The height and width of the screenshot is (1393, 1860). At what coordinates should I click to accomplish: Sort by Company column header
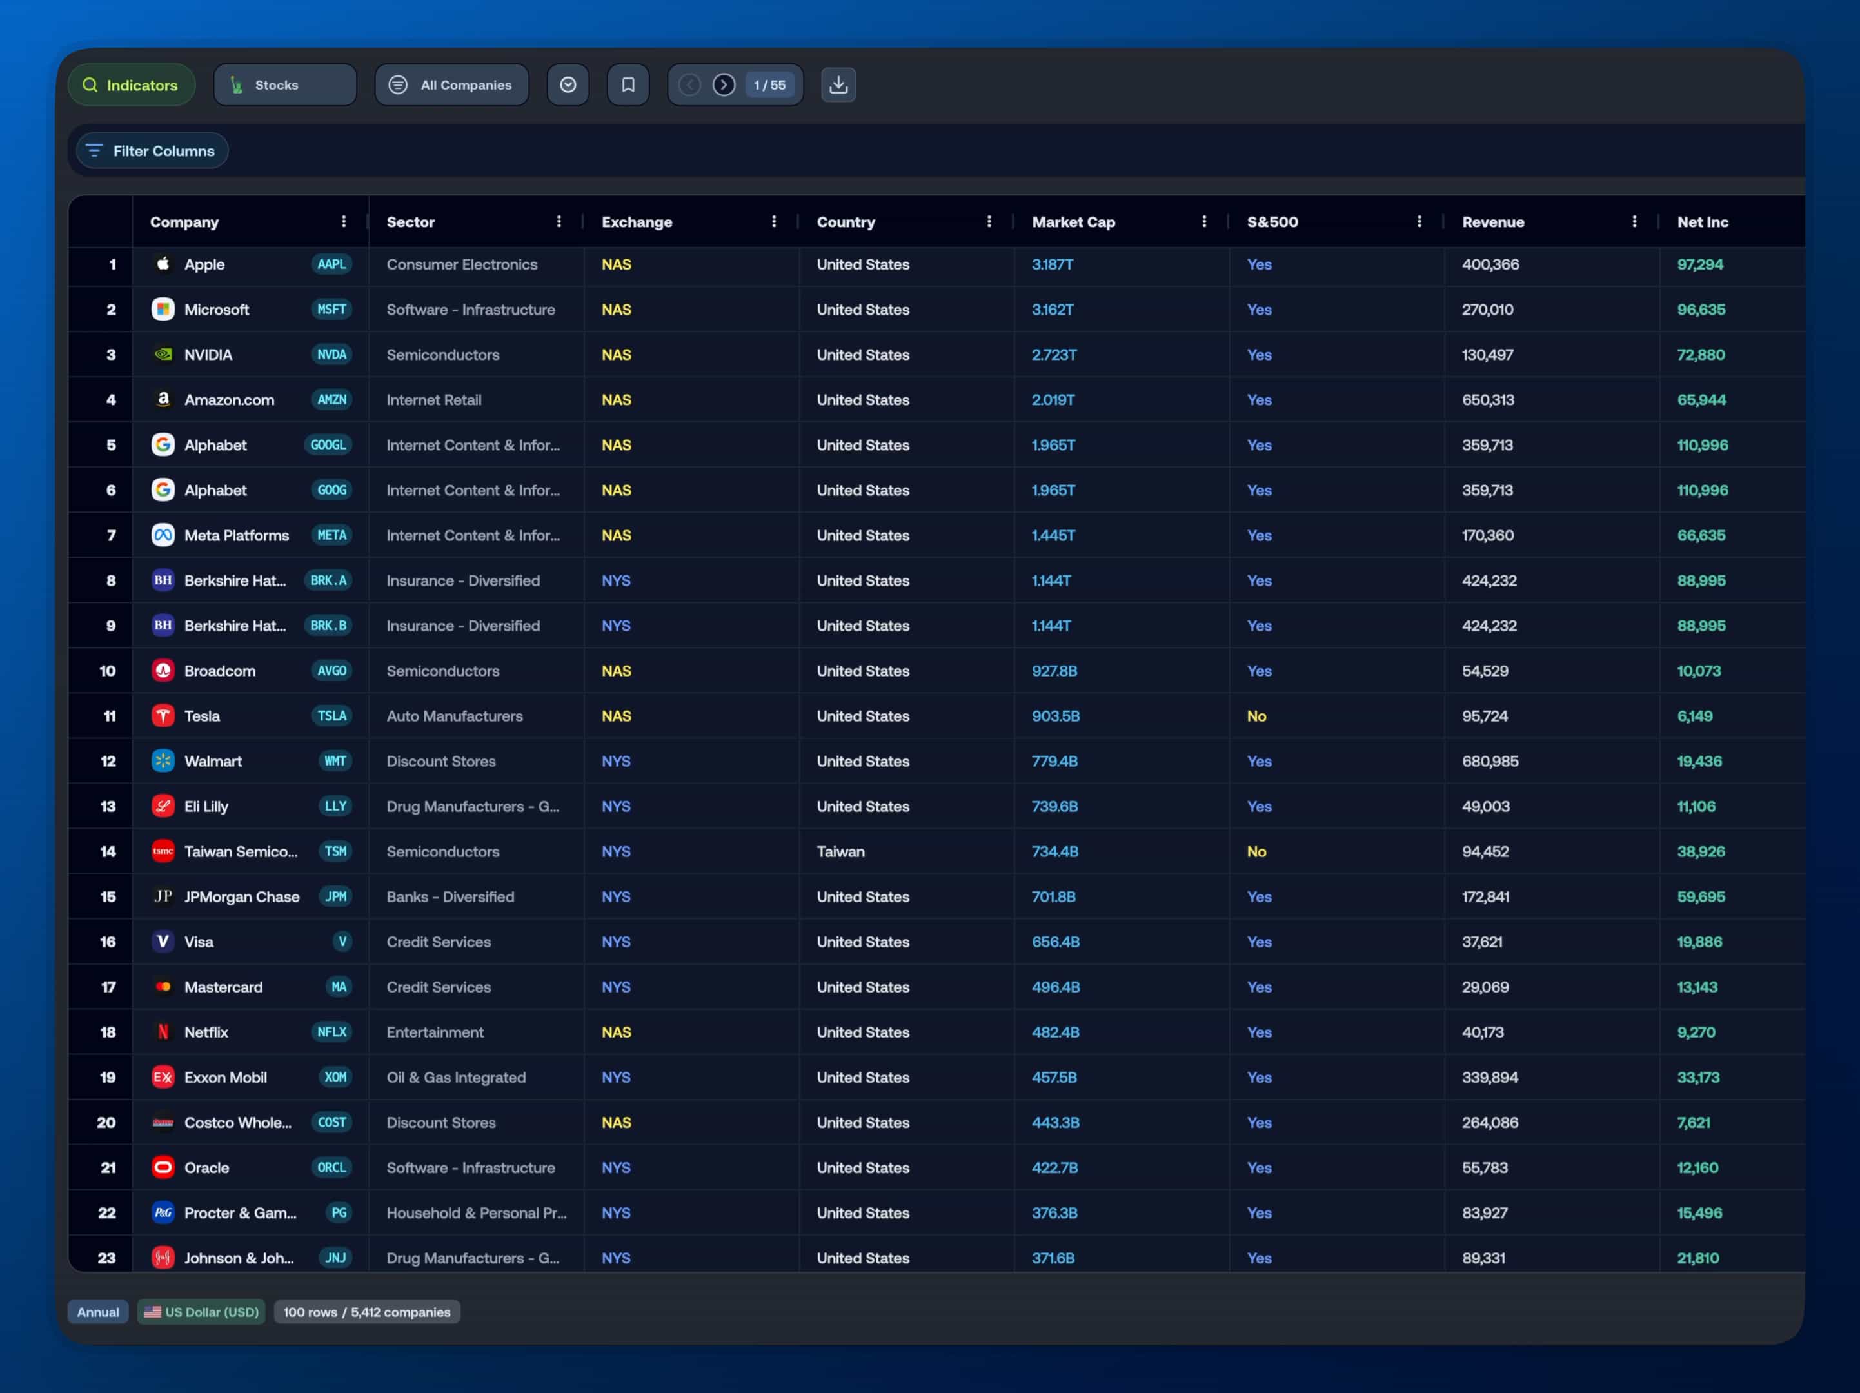click(184, 222)
